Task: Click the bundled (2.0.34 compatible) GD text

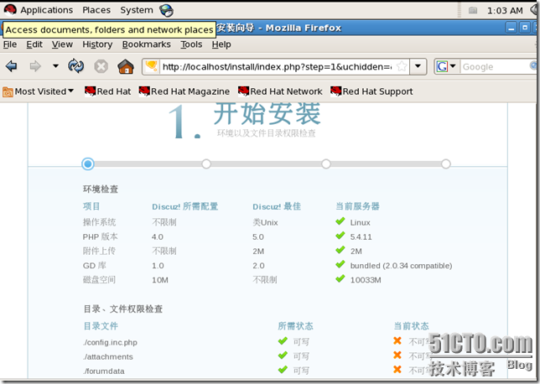Action: pyautogui.click(x=401, y=266)
